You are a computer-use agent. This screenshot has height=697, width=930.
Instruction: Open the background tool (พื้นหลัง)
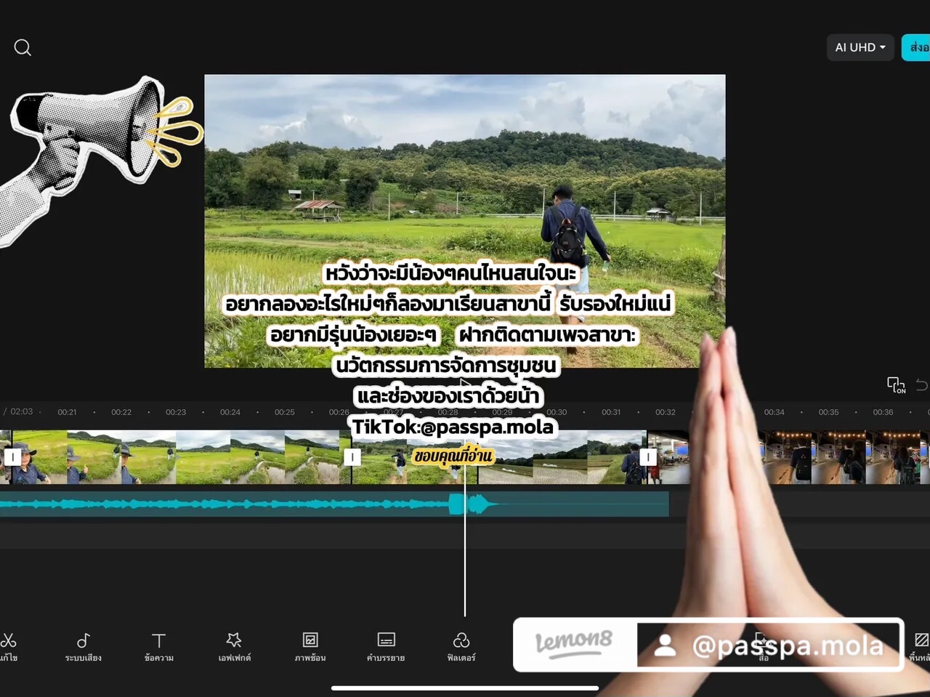click(x=920, y=646)
